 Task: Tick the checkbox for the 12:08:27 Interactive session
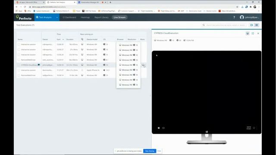pos(19,50)
